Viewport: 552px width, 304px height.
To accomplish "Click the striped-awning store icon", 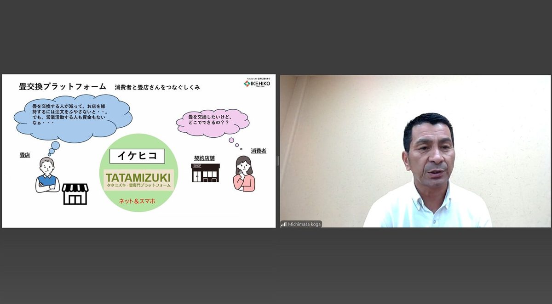I will point(75,194).
